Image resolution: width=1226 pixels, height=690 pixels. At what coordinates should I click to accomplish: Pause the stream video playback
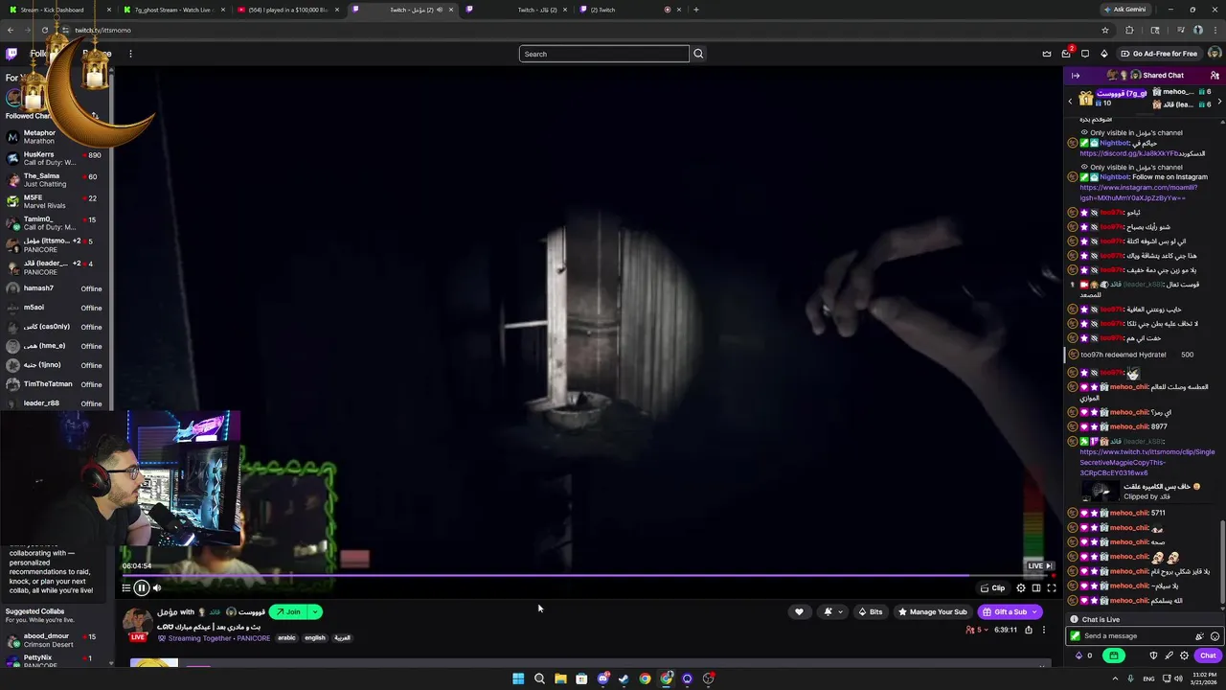[x=141, y=587]
